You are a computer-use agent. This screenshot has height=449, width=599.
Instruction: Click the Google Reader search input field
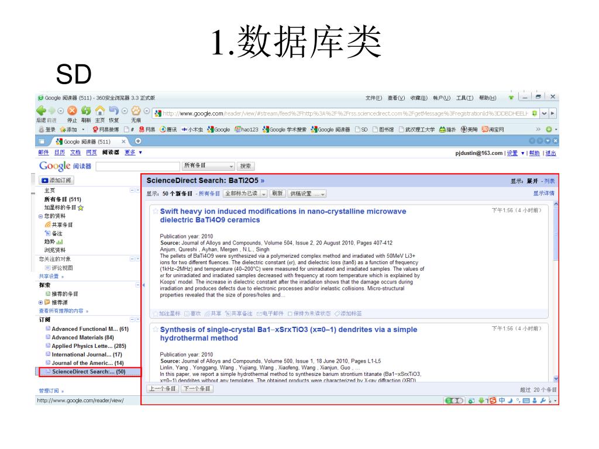[x=137, y=167]
